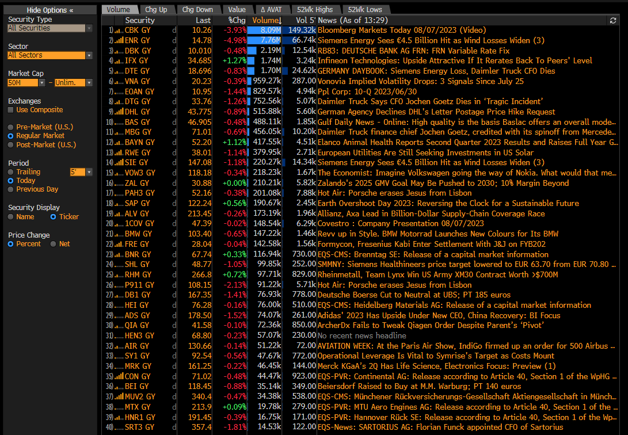Switch to the Chg Up tab
This screenshot has height=435, width=628.
156,10
